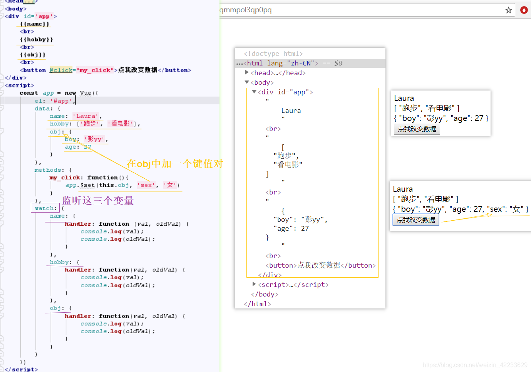This screenshot has height=372, width=531.
Task: Open the red extension icon in browser toolbar
Action: 524,10
